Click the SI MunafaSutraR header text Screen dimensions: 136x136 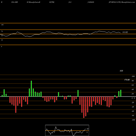click(x=33, y=2)
